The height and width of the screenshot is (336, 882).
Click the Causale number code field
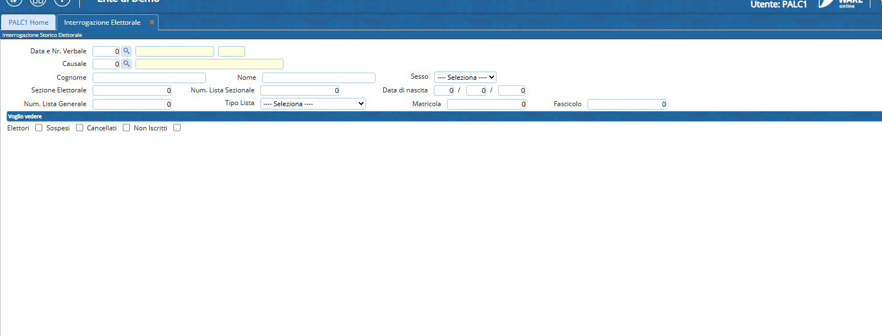(106, 64)
